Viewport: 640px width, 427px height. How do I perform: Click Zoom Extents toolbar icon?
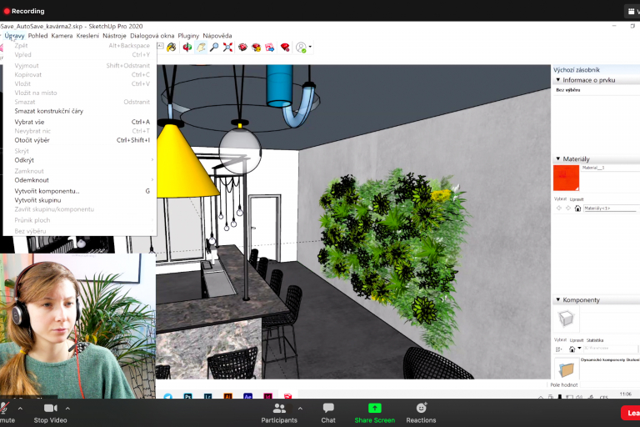tap(227, 48)
